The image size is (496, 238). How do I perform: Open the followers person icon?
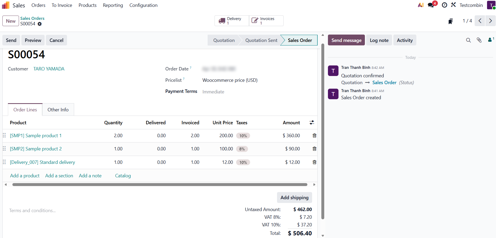coord(490,40)
